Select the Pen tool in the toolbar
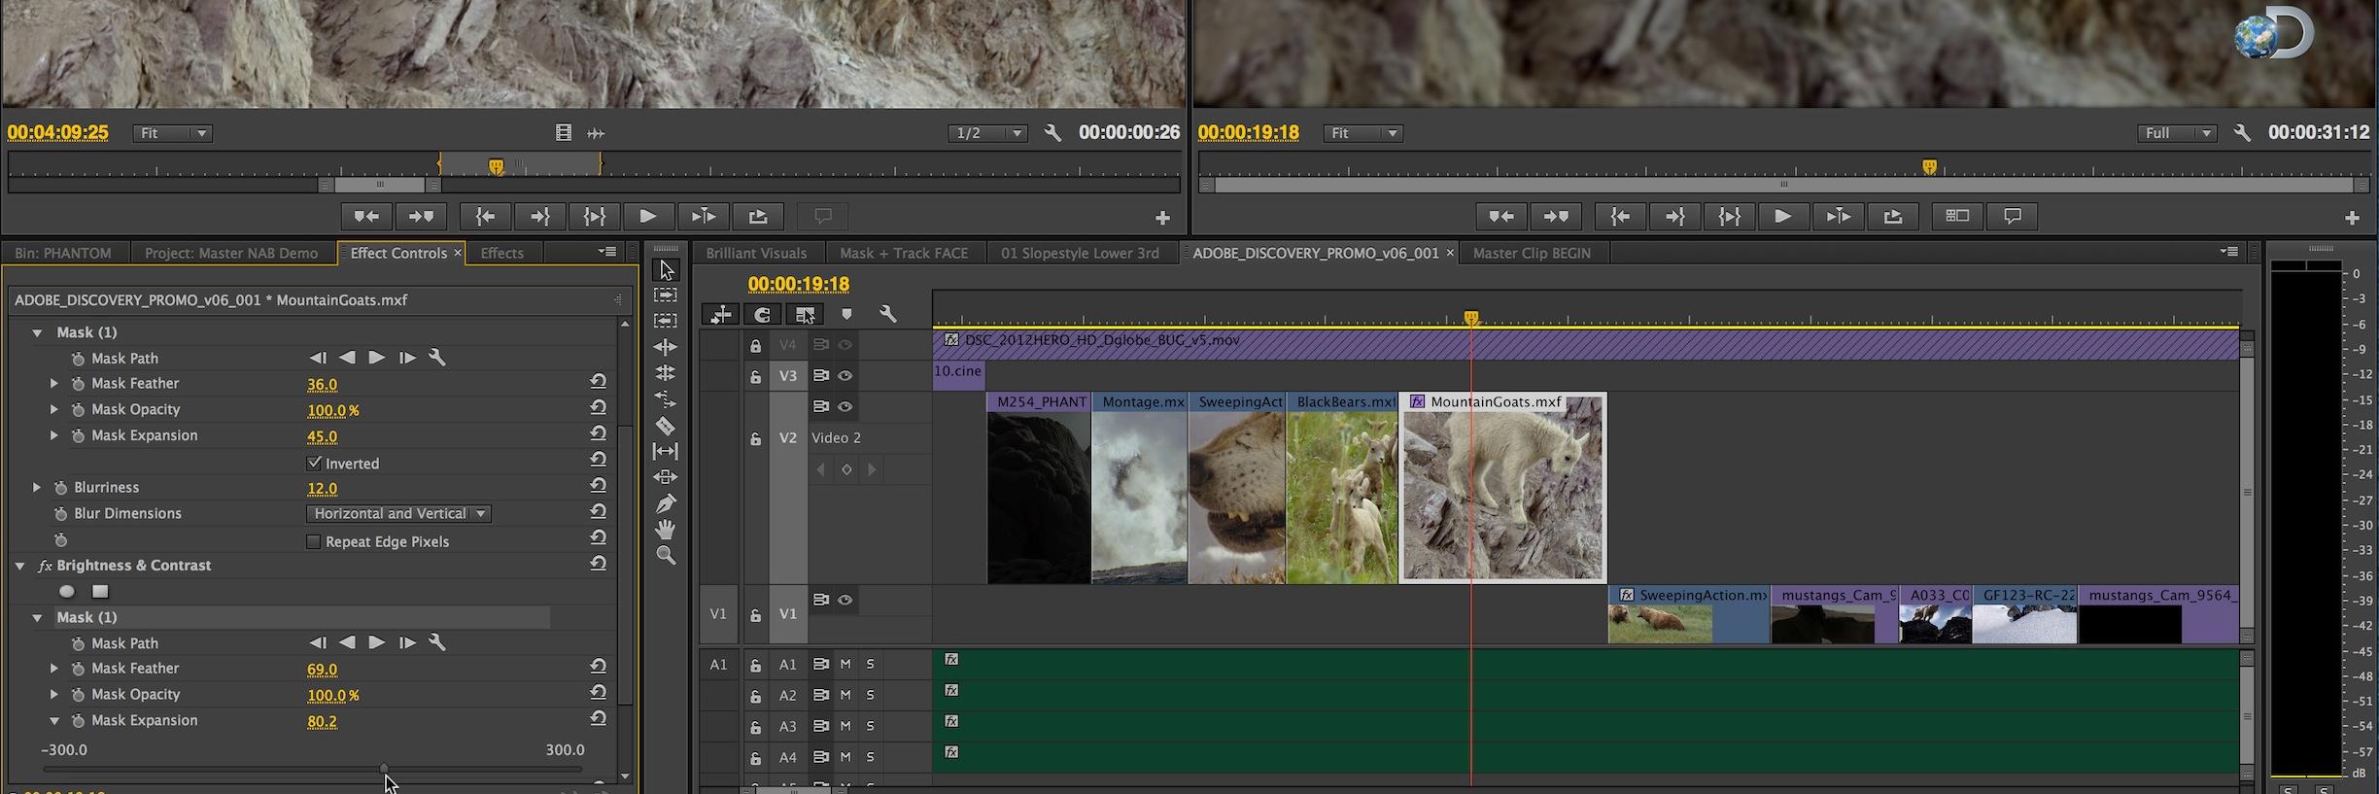 (x=666, y=503)
